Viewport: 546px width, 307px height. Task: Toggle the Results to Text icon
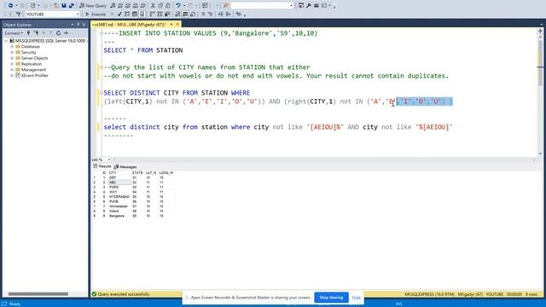click(x=178, y=14)
